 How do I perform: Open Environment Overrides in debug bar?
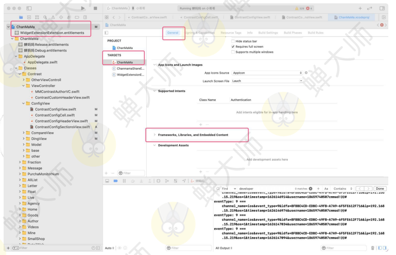coord(176,181)
